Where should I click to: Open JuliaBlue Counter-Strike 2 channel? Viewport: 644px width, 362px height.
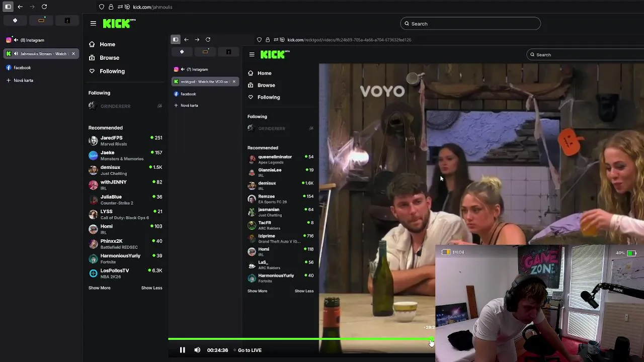point(125,200)
